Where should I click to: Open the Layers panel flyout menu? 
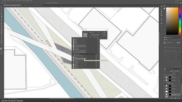click(181, 69)
